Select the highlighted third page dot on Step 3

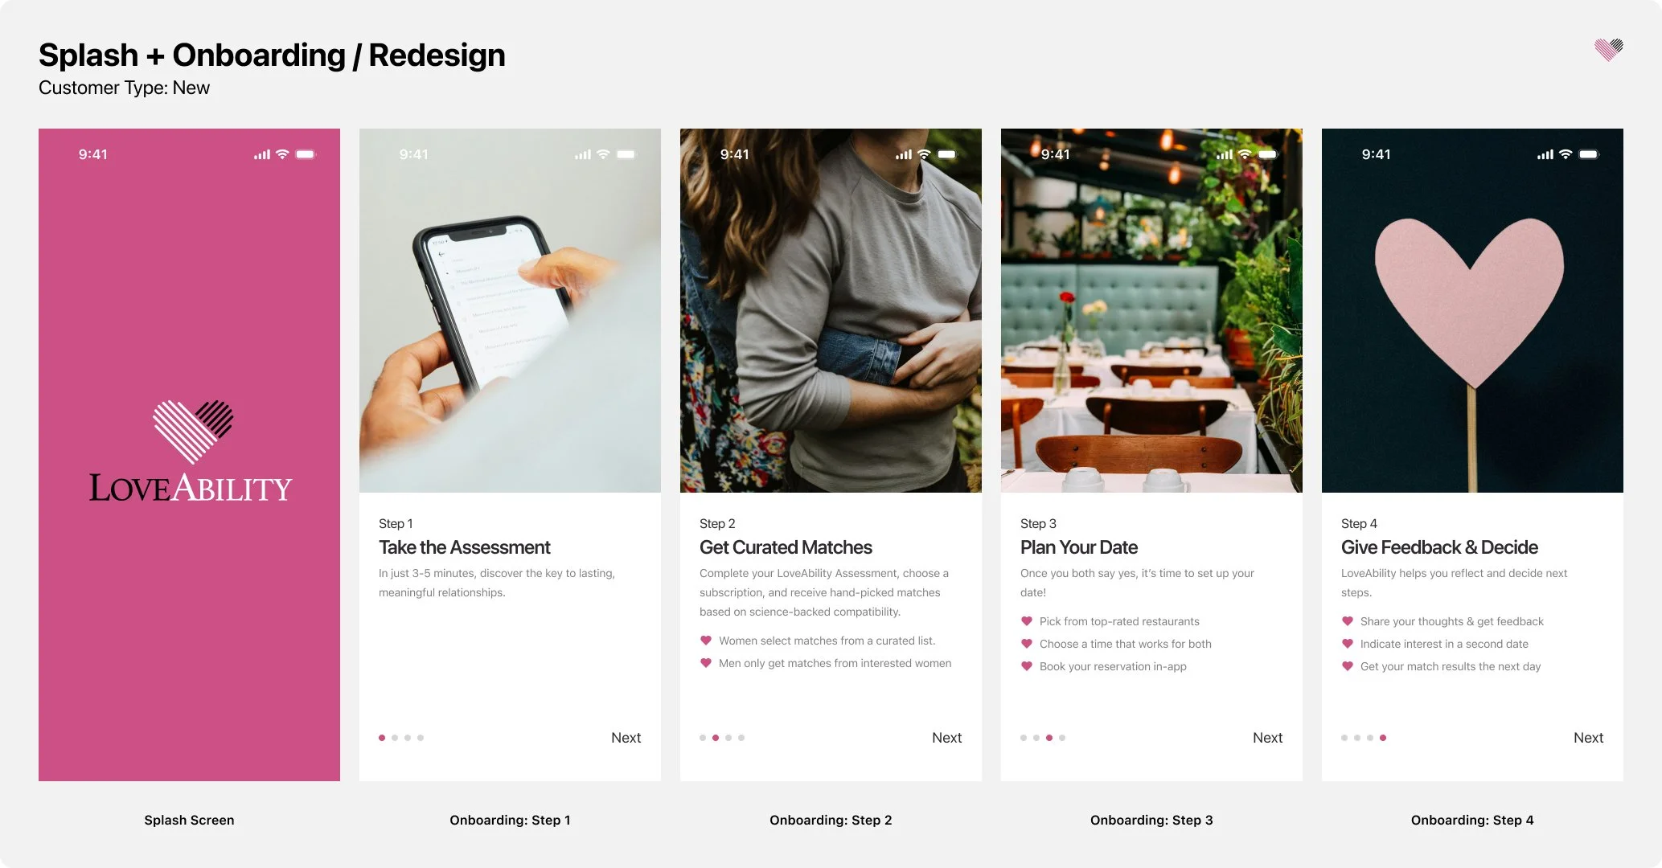(x=1049, y=738)
